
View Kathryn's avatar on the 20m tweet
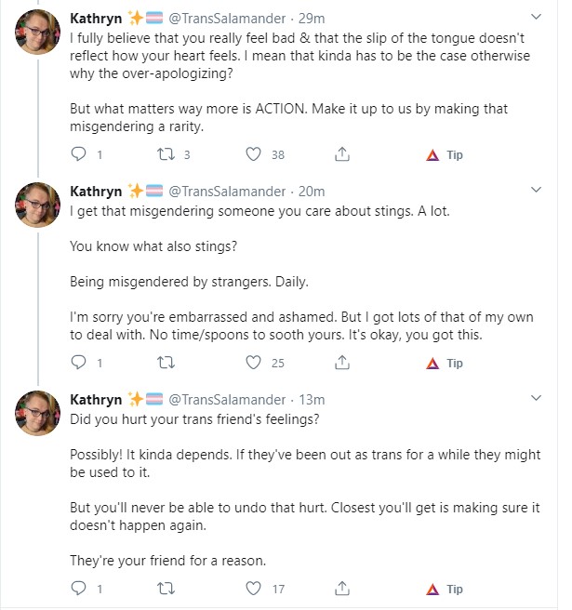pos(37,205)
